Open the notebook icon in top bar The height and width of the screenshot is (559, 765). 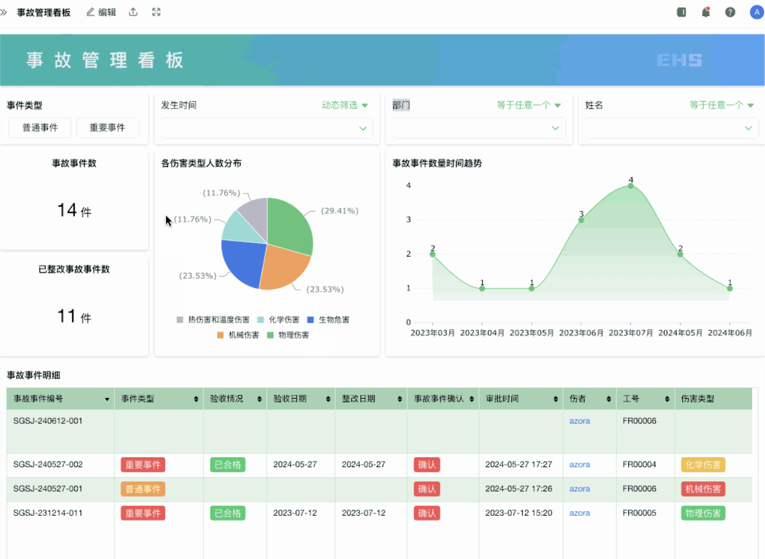pyautogui.click(x=681, y=12)
